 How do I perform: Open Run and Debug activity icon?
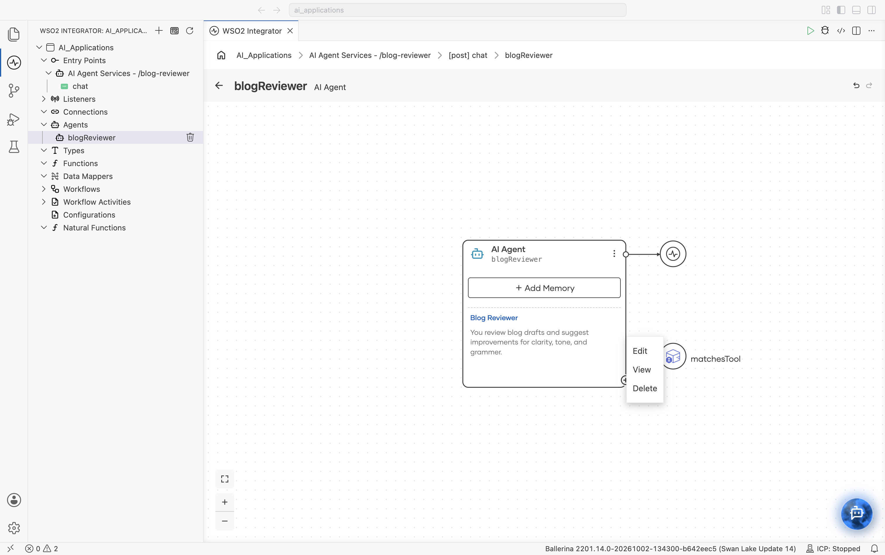13,119
